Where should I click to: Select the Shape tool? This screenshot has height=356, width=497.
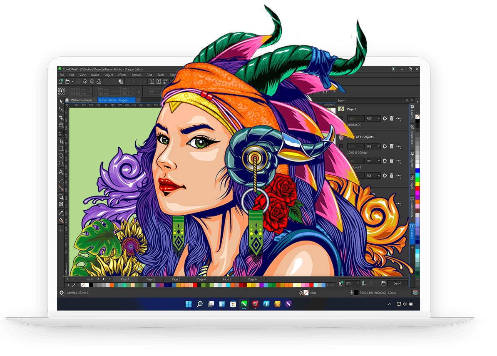61,109
